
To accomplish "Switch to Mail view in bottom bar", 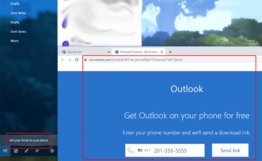I will [x=5, y=151].
